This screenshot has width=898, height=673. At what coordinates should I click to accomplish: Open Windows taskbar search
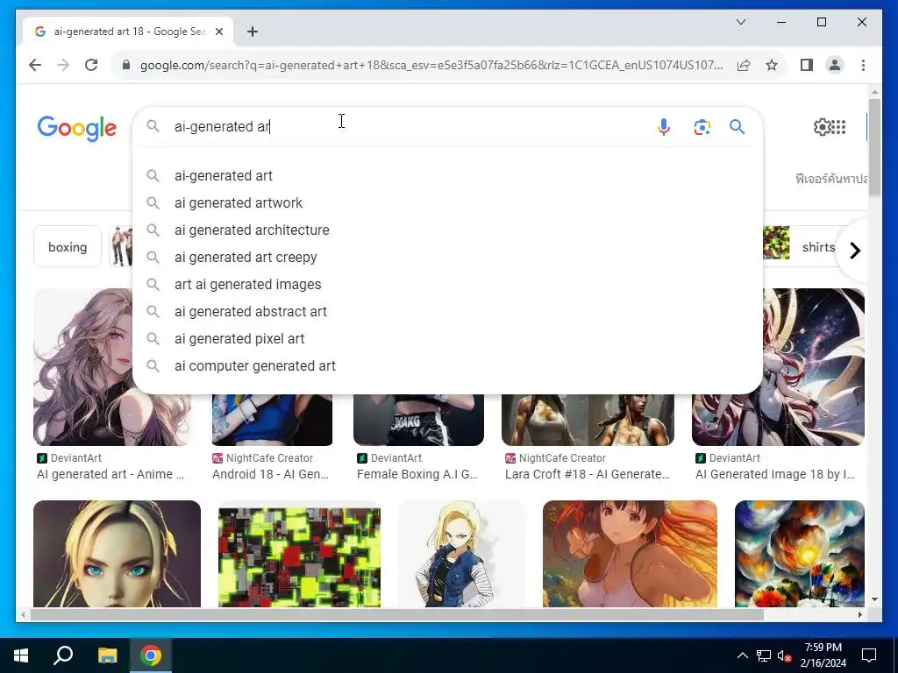point(63,655)
